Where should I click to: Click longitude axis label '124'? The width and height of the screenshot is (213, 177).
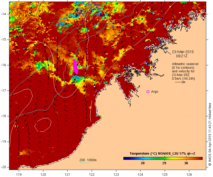pyautogui.click(x=140, y=175)
